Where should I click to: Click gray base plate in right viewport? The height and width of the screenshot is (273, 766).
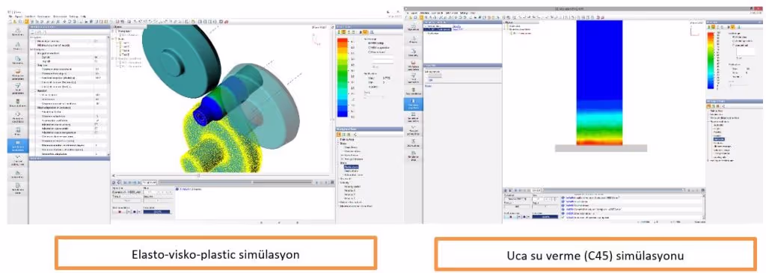tap(601, 148)
